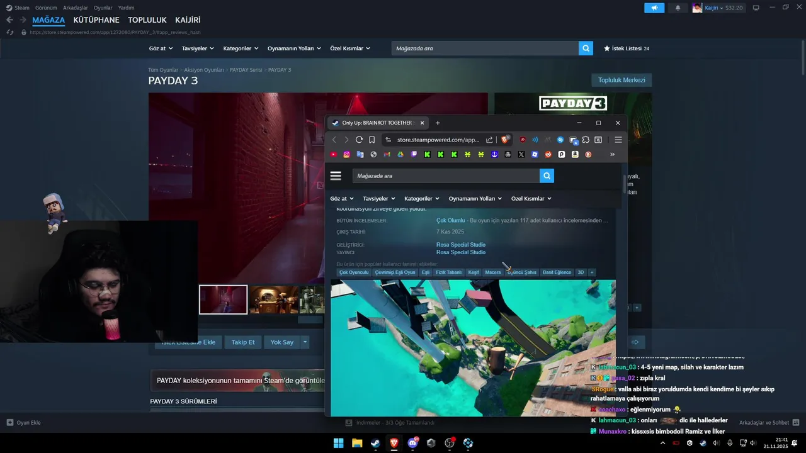Open the X (Twitter) bookmark icon
Image resolution: width=806 pixels, height=453 pixels.
click(521, 154)
